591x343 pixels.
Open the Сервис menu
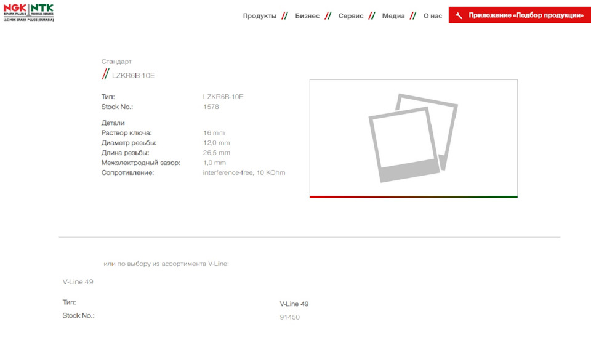pos(350,16)
